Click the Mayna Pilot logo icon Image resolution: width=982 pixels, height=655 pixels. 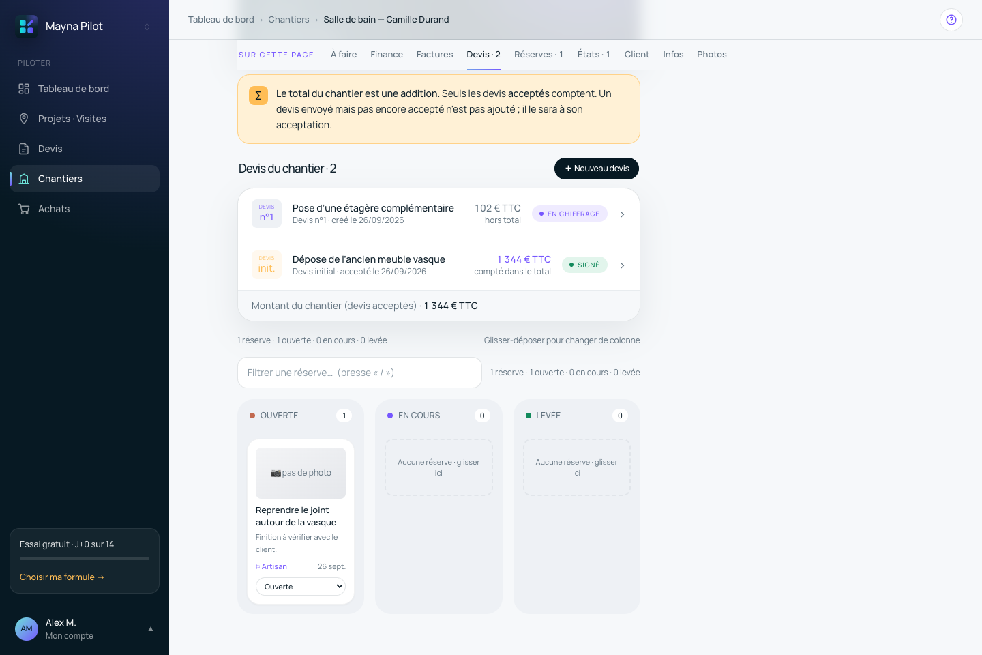(x=27, y=26)
